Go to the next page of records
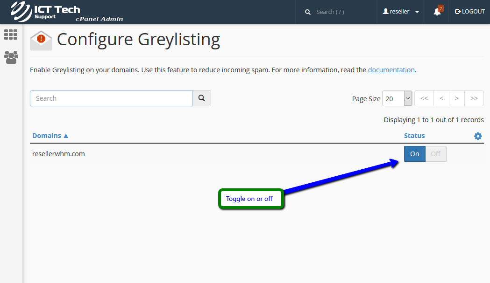 coord(457,98)
